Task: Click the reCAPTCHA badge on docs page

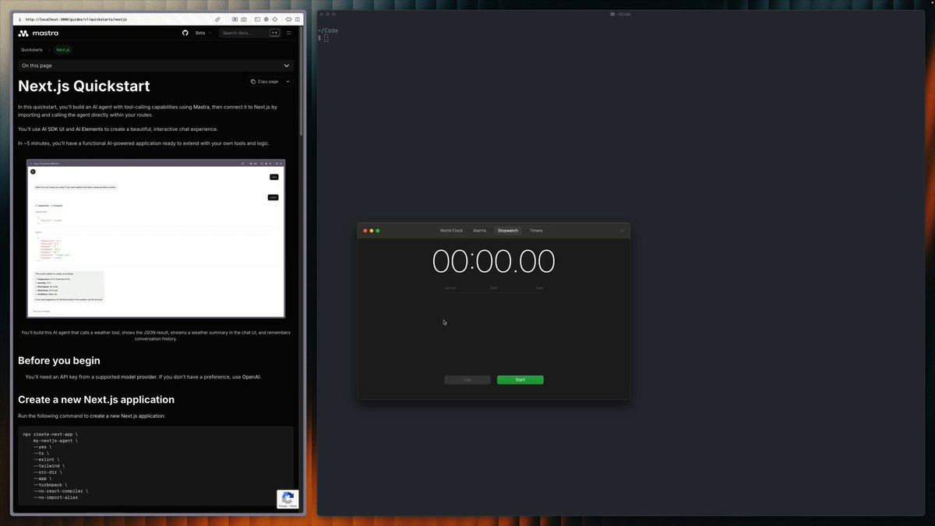Action: coord(288,499)
